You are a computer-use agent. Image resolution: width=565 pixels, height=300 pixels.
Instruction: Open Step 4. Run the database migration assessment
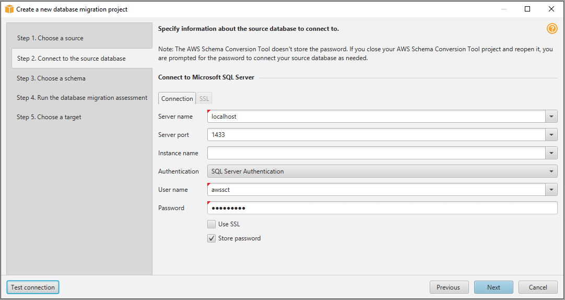82,98
